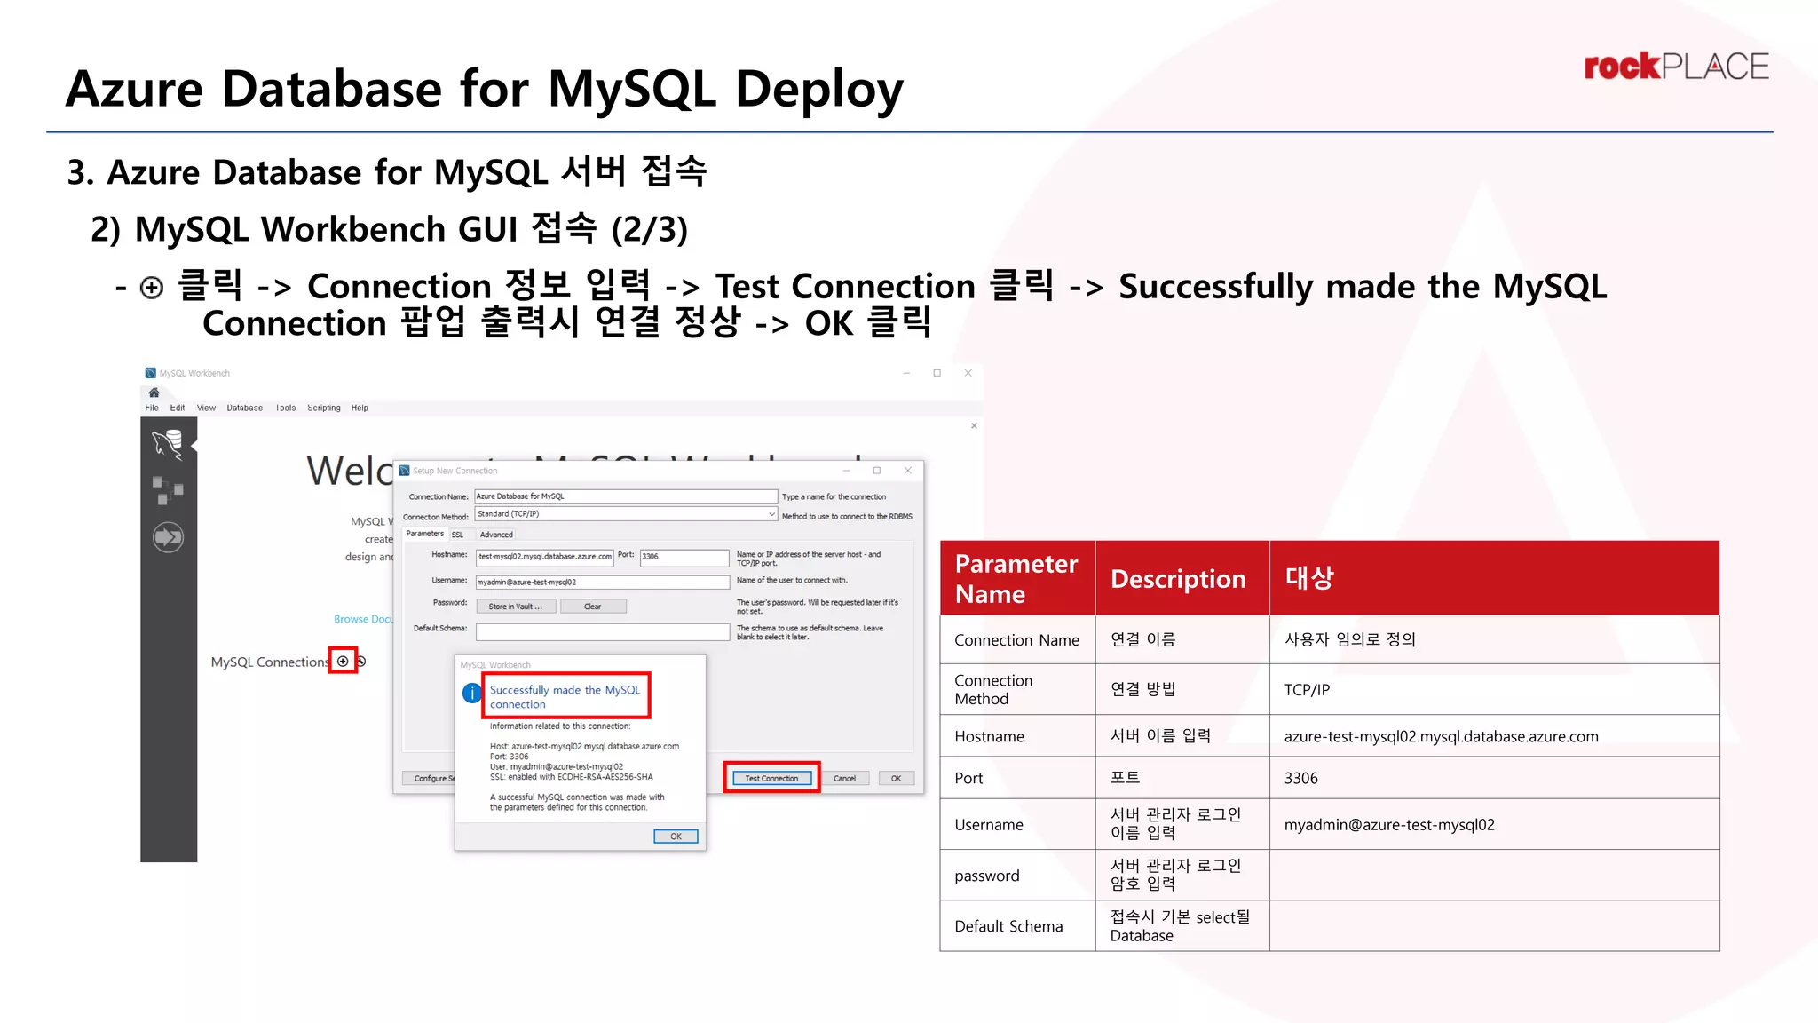Open the Tools menu
The height and width of the screenshot is (1023, 1818).
click(x=286, y=408)
